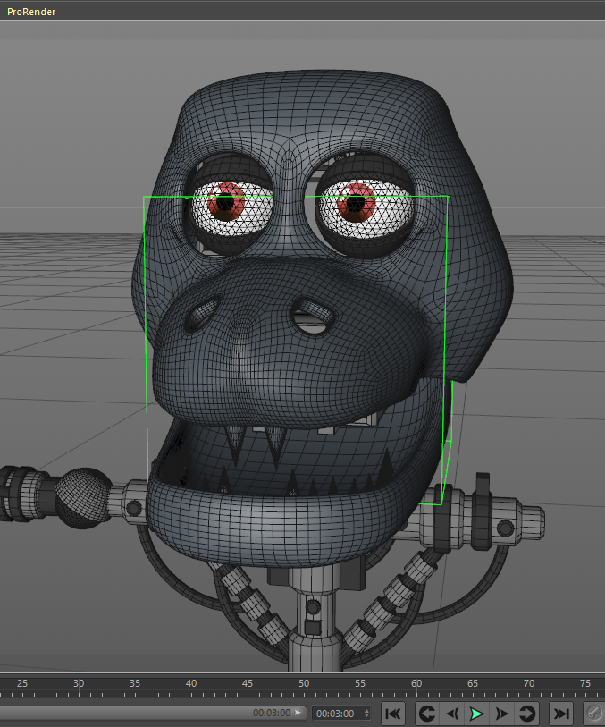
Task: Step back one frame
Action: point(451,714)
